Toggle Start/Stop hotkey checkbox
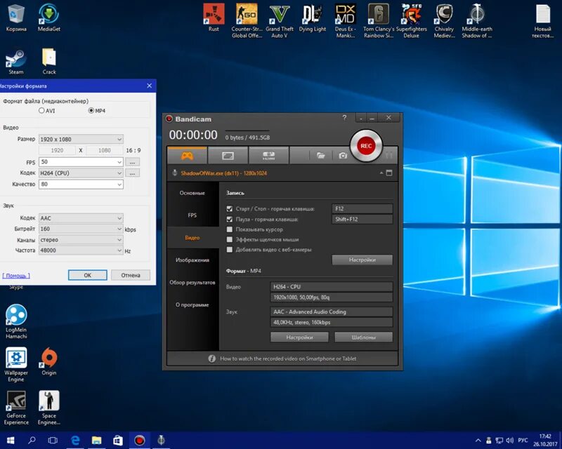This screenshot has height=449, width=562. 230,208
